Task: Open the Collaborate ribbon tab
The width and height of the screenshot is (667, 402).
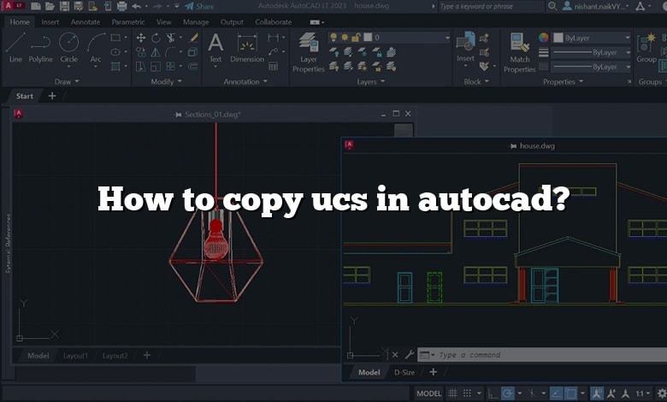Action: pos(274,21)
